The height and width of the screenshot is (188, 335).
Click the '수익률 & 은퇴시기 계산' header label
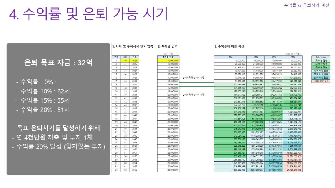pos(306,5)
